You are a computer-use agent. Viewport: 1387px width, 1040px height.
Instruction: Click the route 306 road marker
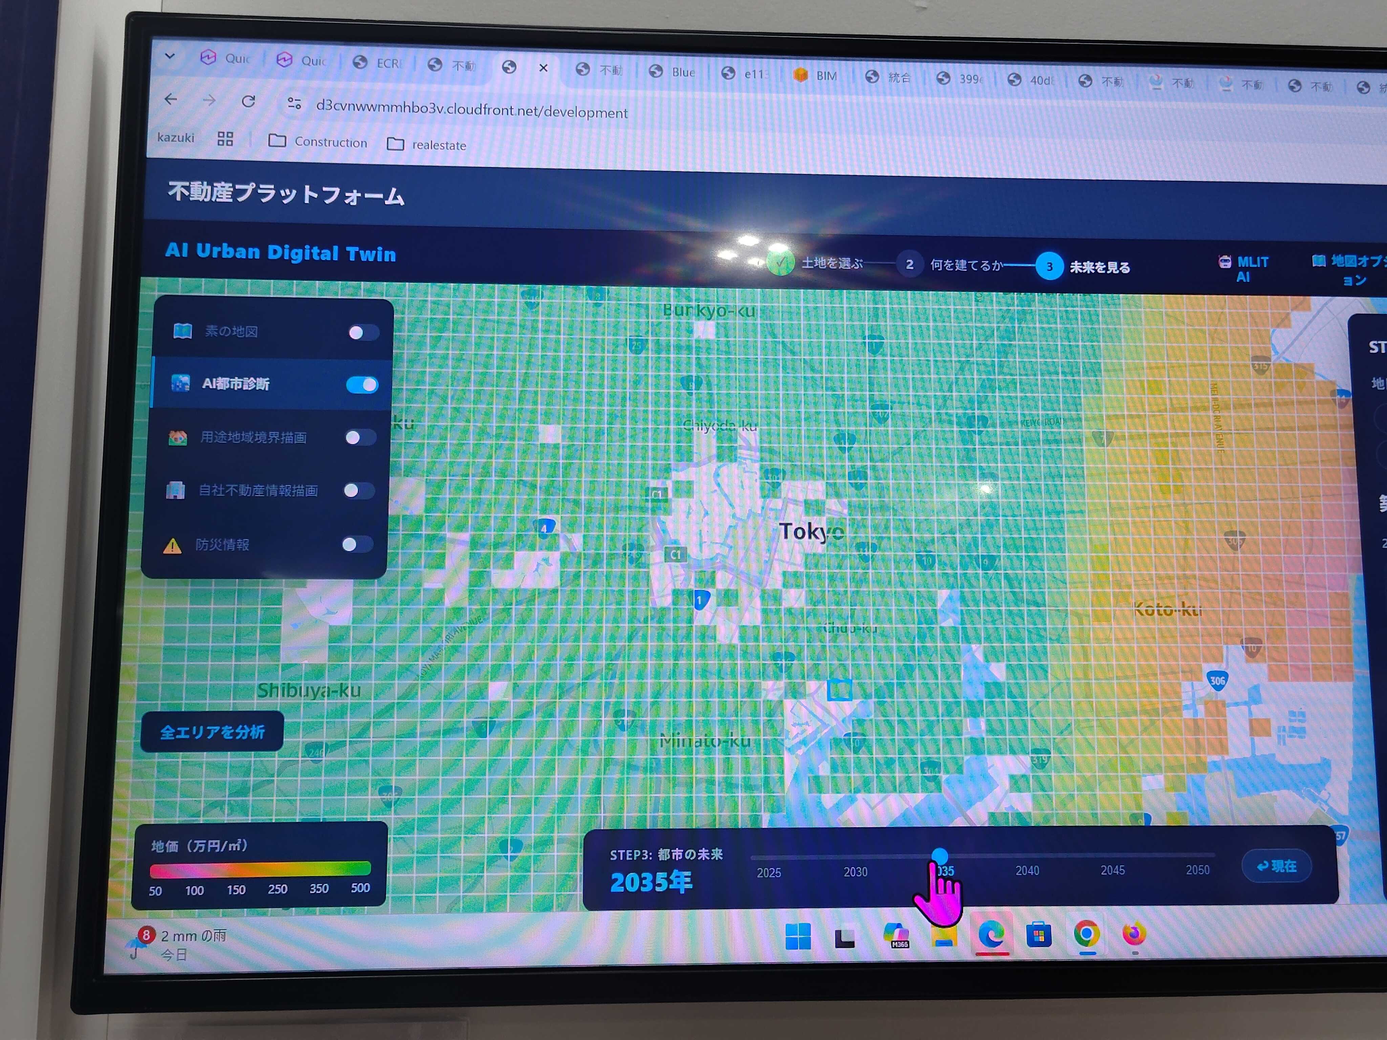pyautogui.click(x=1217, y=681)
